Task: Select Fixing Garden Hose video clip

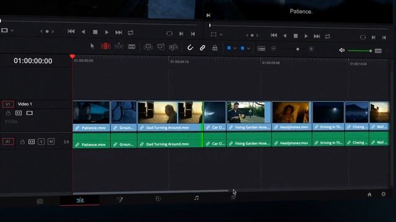Action: 249,116
